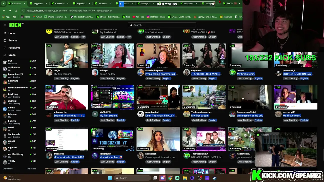This screenshot has width=324, height=182.
Task: Select nickwhite in the sidebar channels
Action: pyautogui.click(x=19, y=82)
